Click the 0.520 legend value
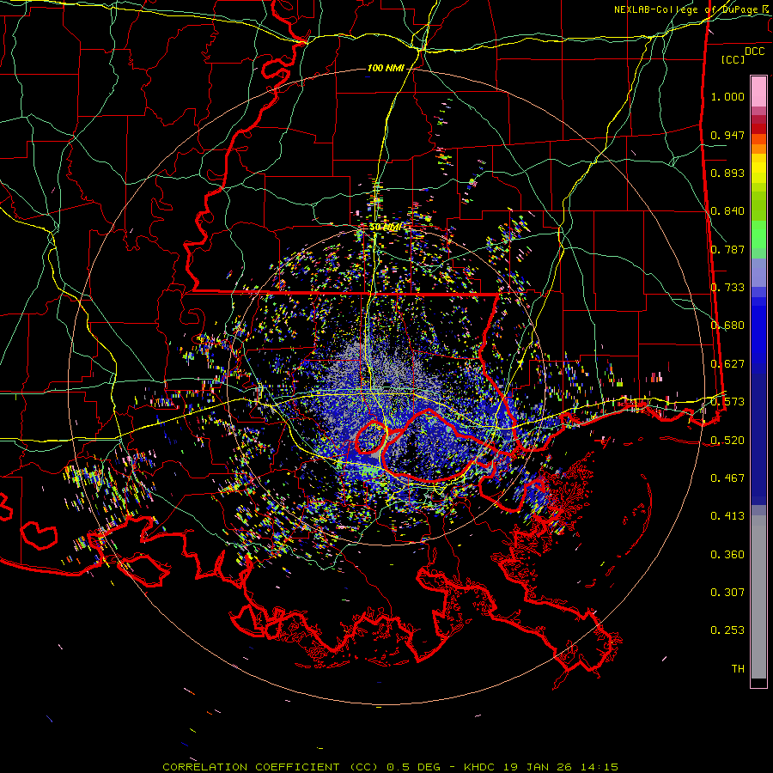 point(727,440)
